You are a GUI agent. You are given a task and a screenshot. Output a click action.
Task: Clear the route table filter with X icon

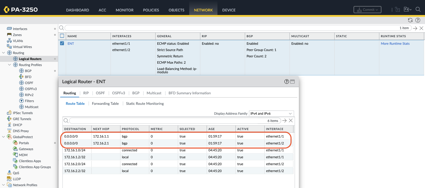click(291, 121)
